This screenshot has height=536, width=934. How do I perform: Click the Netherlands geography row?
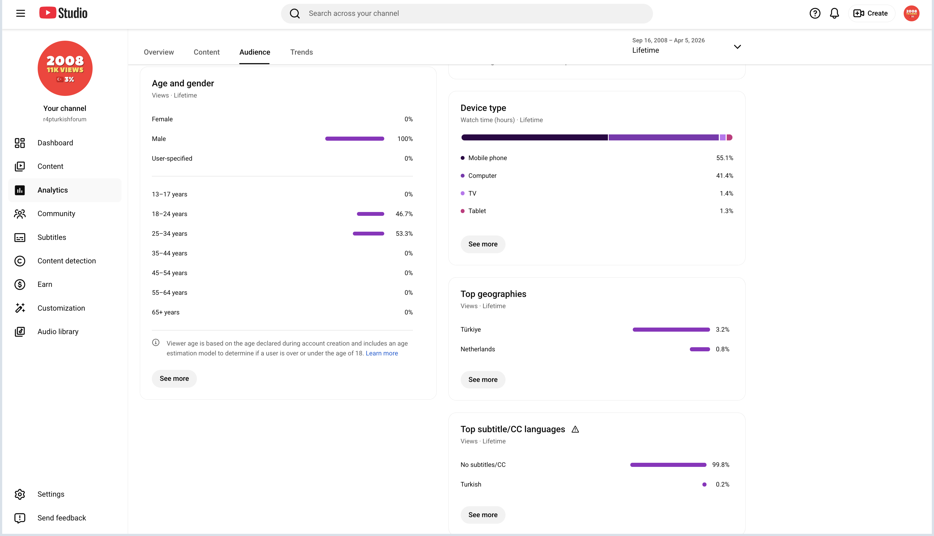595,349
